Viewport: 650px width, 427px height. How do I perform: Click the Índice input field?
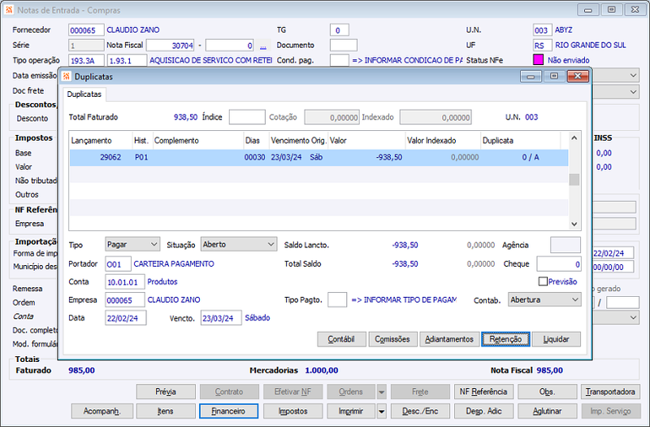click(x=247, y=117)
